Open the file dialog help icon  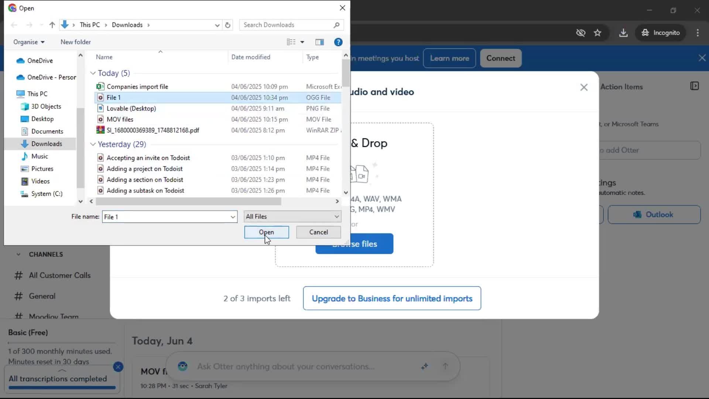pyautogui.click(x=338, y=42)
